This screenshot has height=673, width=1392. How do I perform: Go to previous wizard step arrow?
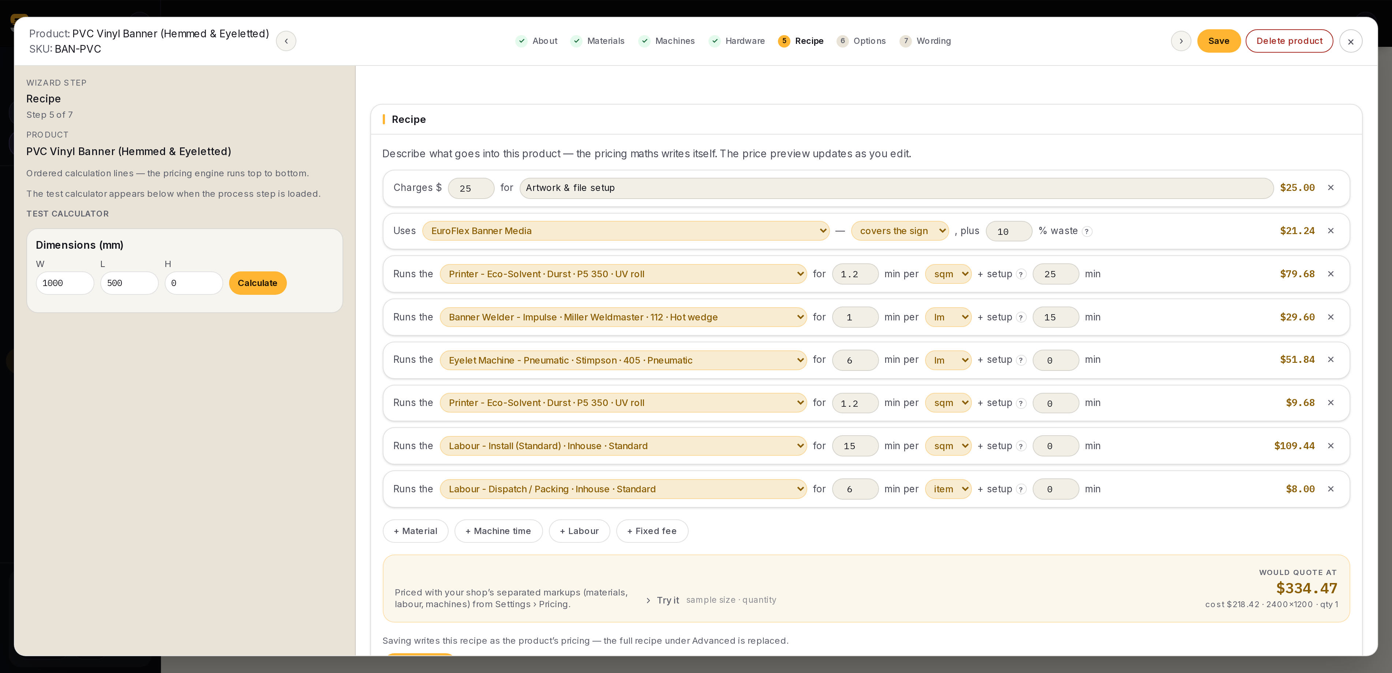286,41
